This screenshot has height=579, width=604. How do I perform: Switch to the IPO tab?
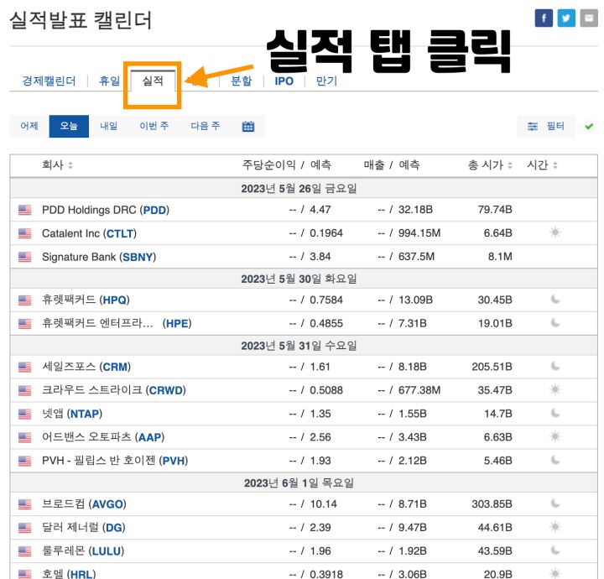[x=284, y=81]
